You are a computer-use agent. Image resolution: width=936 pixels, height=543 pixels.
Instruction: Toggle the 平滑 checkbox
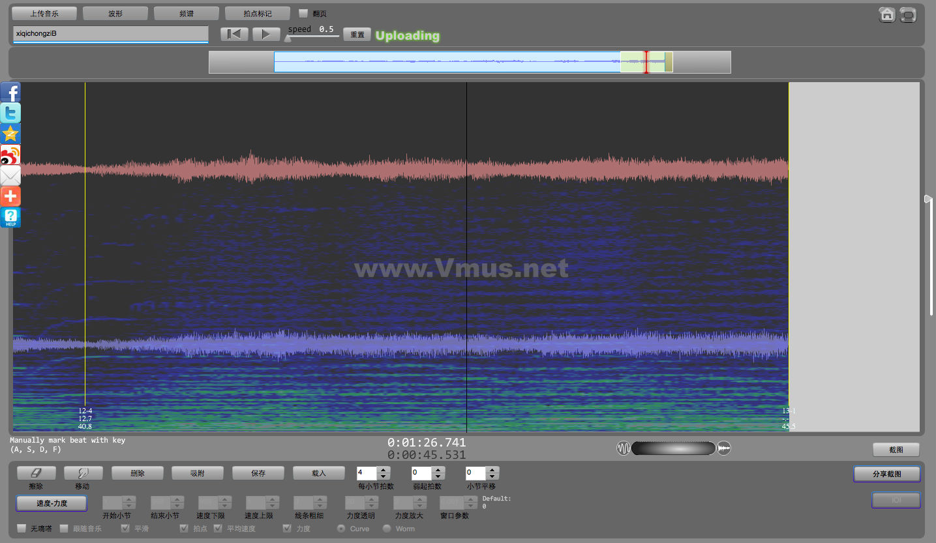(x=125, y=528)
